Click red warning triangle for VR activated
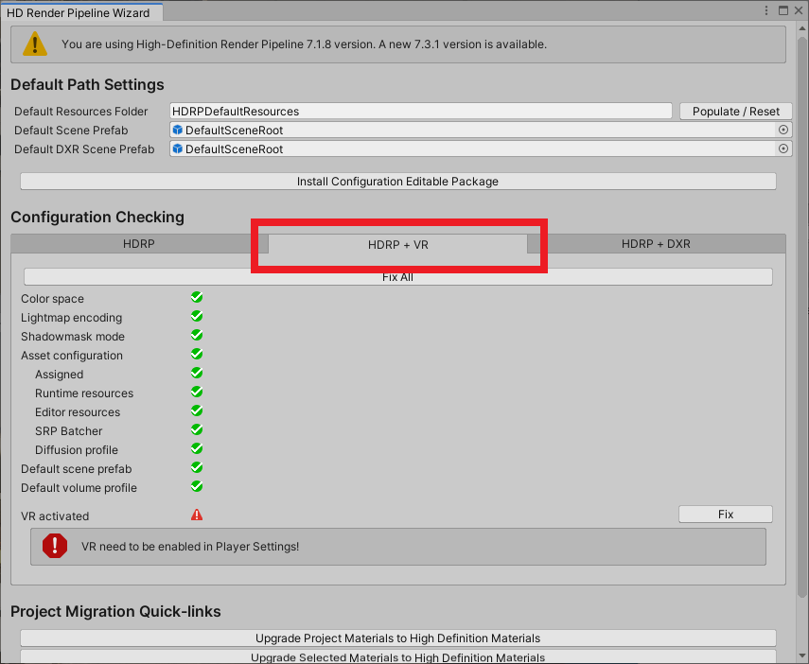The height and width of the screenshot is (664, 809). 197,515
